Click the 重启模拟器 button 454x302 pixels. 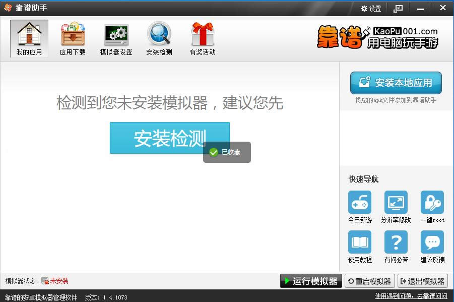[370, 281]
